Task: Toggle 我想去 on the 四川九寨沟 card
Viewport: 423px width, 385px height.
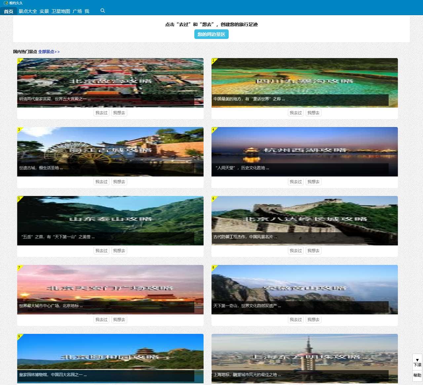Action: (313, 112)
